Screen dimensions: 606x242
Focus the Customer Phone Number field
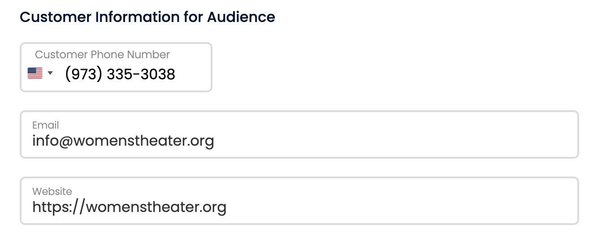[x=116, y=67]
